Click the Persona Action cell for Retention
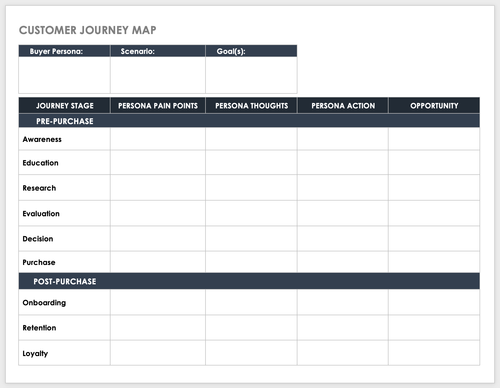The image size is (500, 388). (x=343, y=328)
